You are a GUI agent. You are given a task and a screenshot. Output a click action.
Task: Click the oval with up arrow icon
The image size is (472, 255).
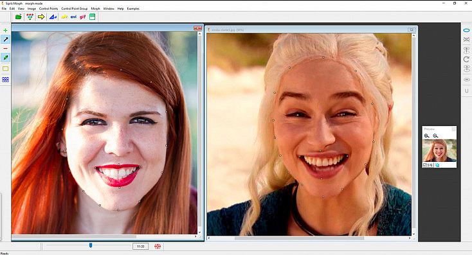(466, 49)
